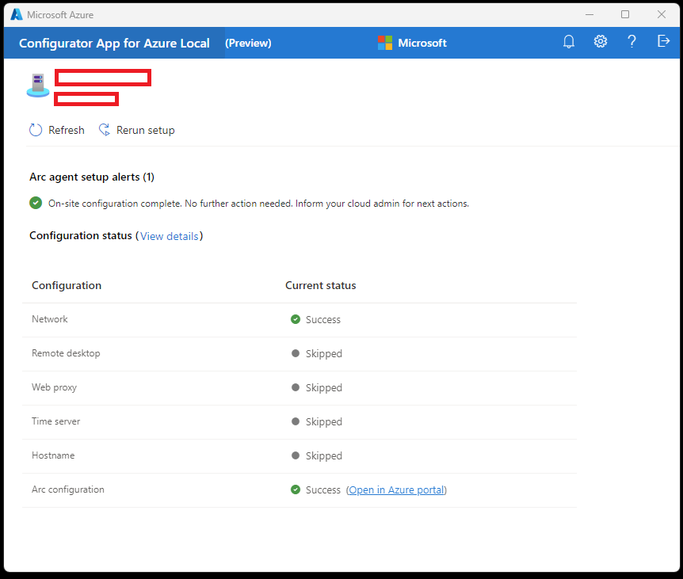This screenshot has height=579, width=683.
Task: Click the server machine icon
Action: [x=37, y=86]
